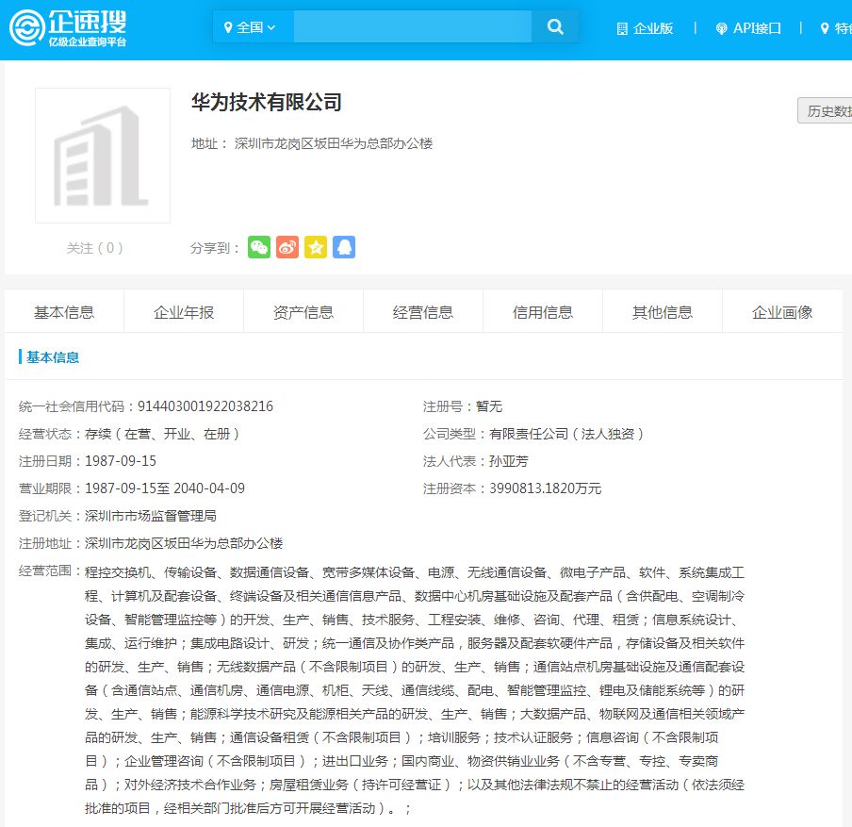Click the API接口 globe icon
The width and height of the screenshot is (852, 827).
(x=721, y=28)
